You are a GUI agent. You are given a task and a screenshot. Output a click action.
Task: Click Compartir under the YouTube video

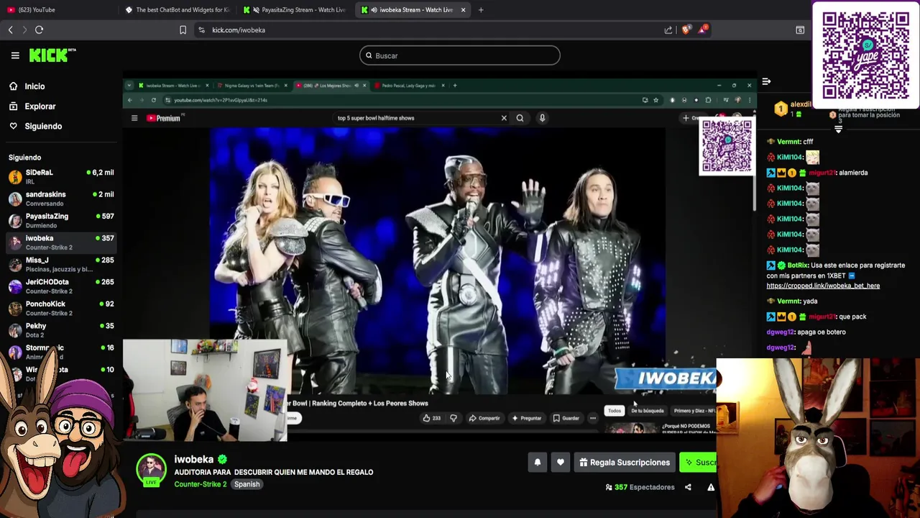click(x=484, y=418)
